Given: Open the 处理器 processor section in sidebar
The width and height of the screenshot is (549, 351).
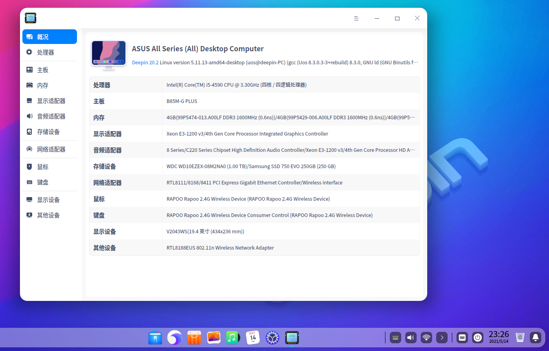Looking at the screenshot, I should point(50,52).
